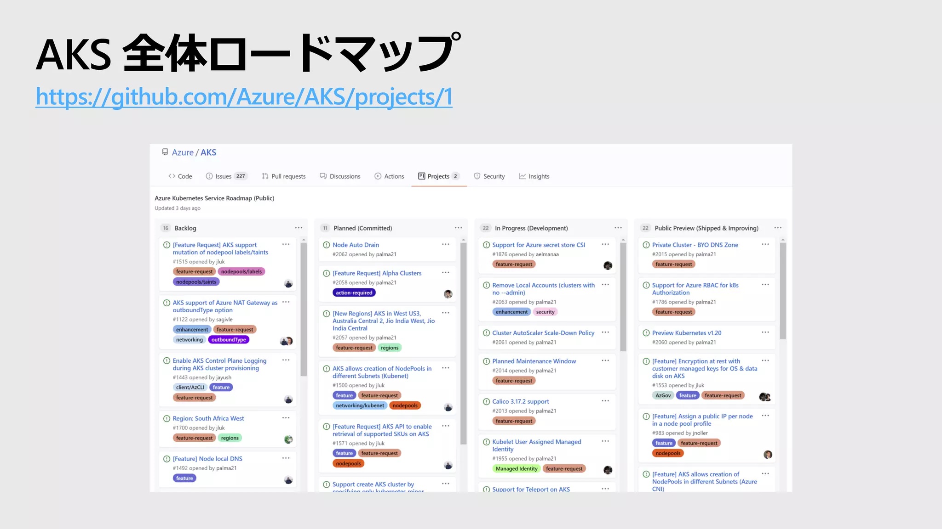Open the Support for Azure RBAC for k8s Authorization issue
942x529 pixels.
(695, 289)
